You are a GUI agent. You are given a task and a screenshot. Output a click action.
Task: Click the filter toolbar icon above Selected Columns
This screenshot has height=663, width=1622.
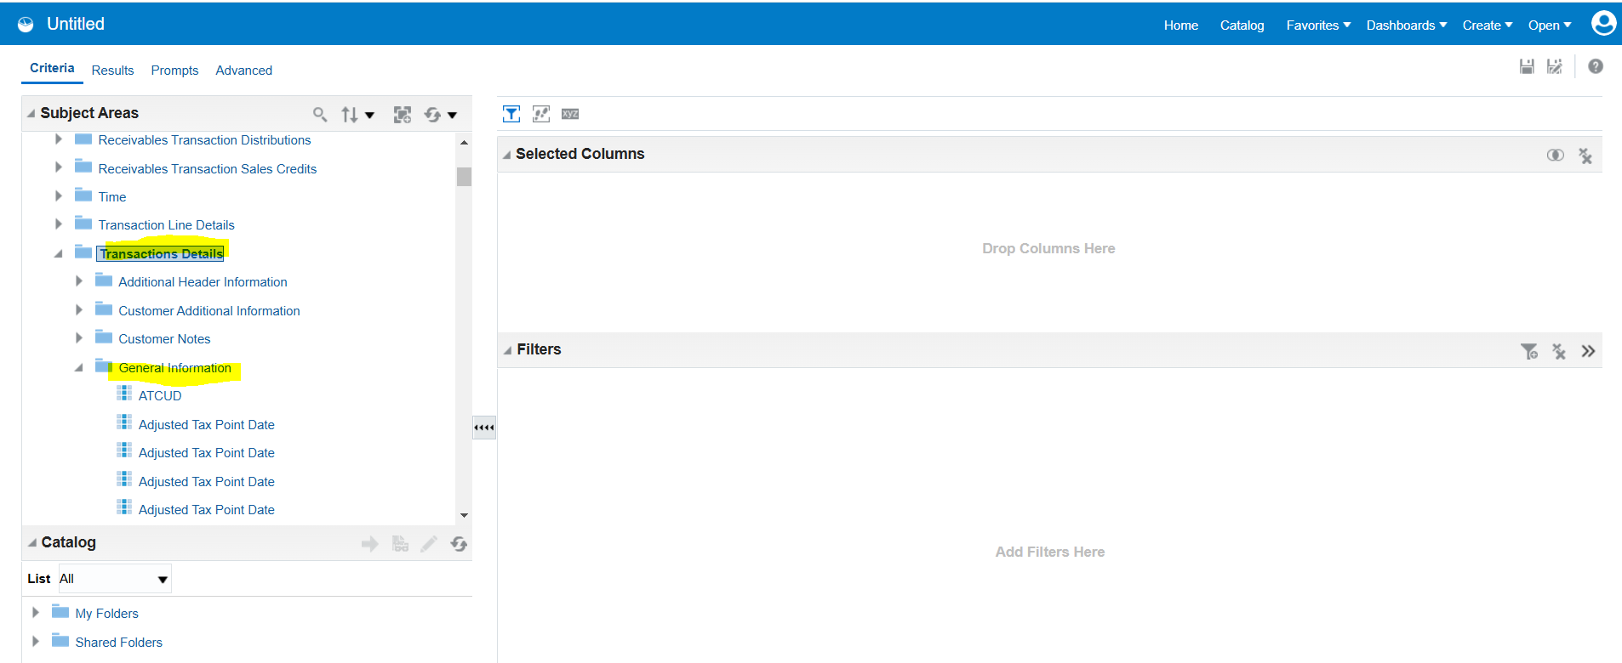tap(511, 114)
